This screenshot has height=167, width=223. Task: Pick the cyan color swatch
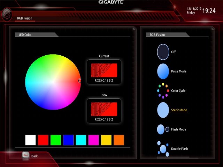tap(81, 140)
